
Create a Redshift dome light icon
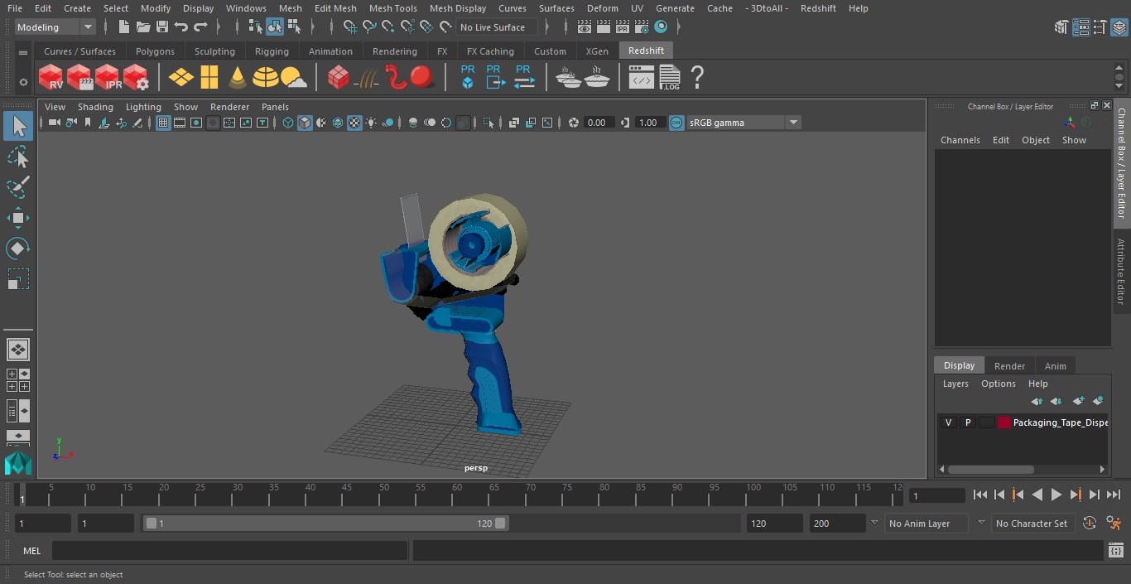tap(266, 78)
